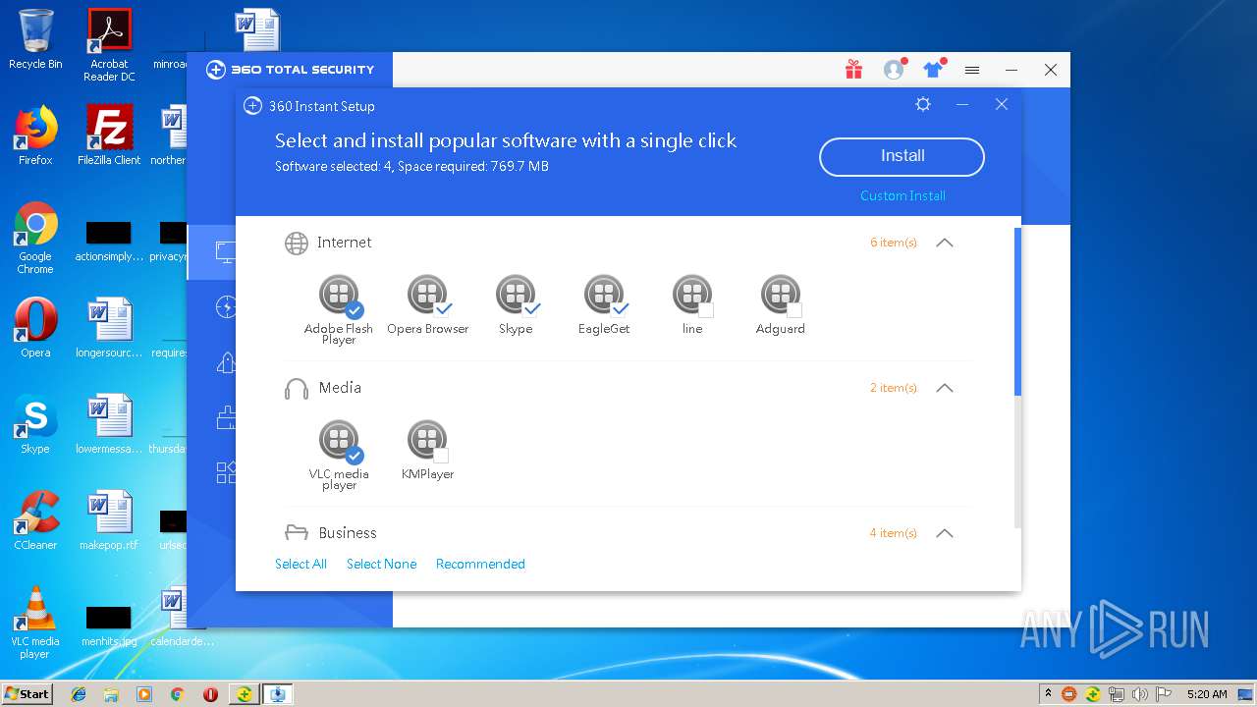Click the system clock showing 5:20 AM
This screenshot has width=1257, height=707.
[x=1207, y=694]
